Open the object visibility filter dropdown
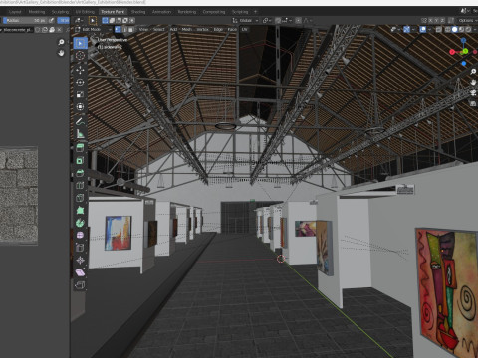 pyautogui.click(x=395, y=29)
